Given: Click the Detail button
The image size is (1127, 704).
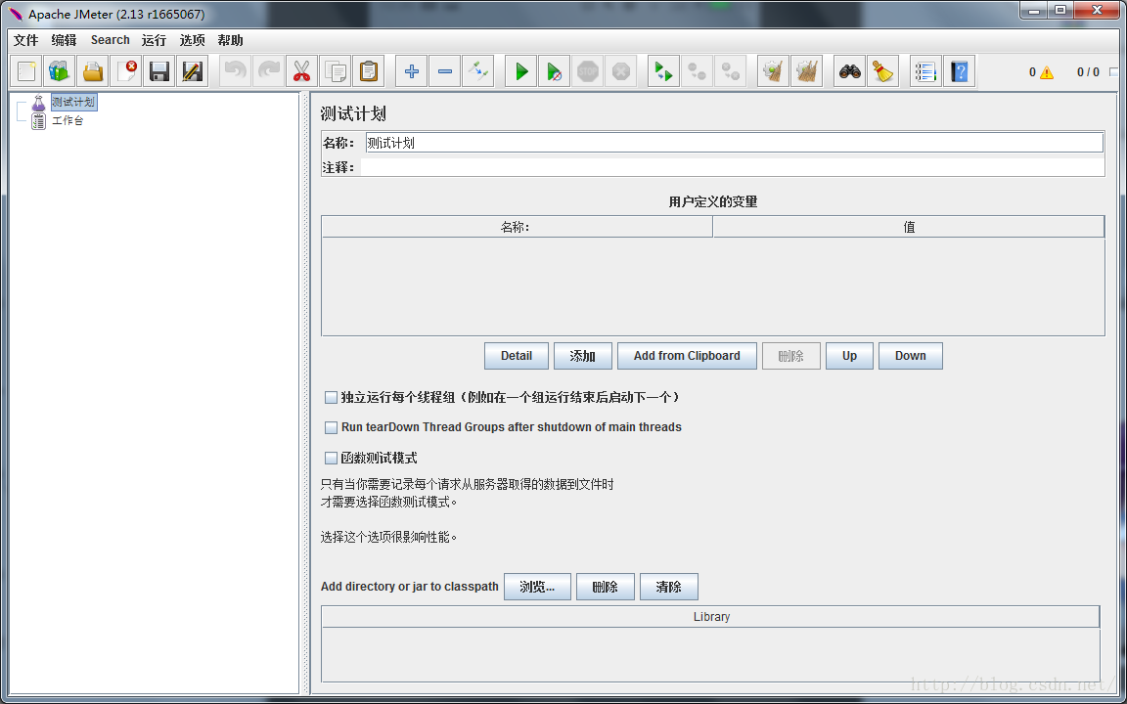Looking at the screenshot, I should click(517, 356).
